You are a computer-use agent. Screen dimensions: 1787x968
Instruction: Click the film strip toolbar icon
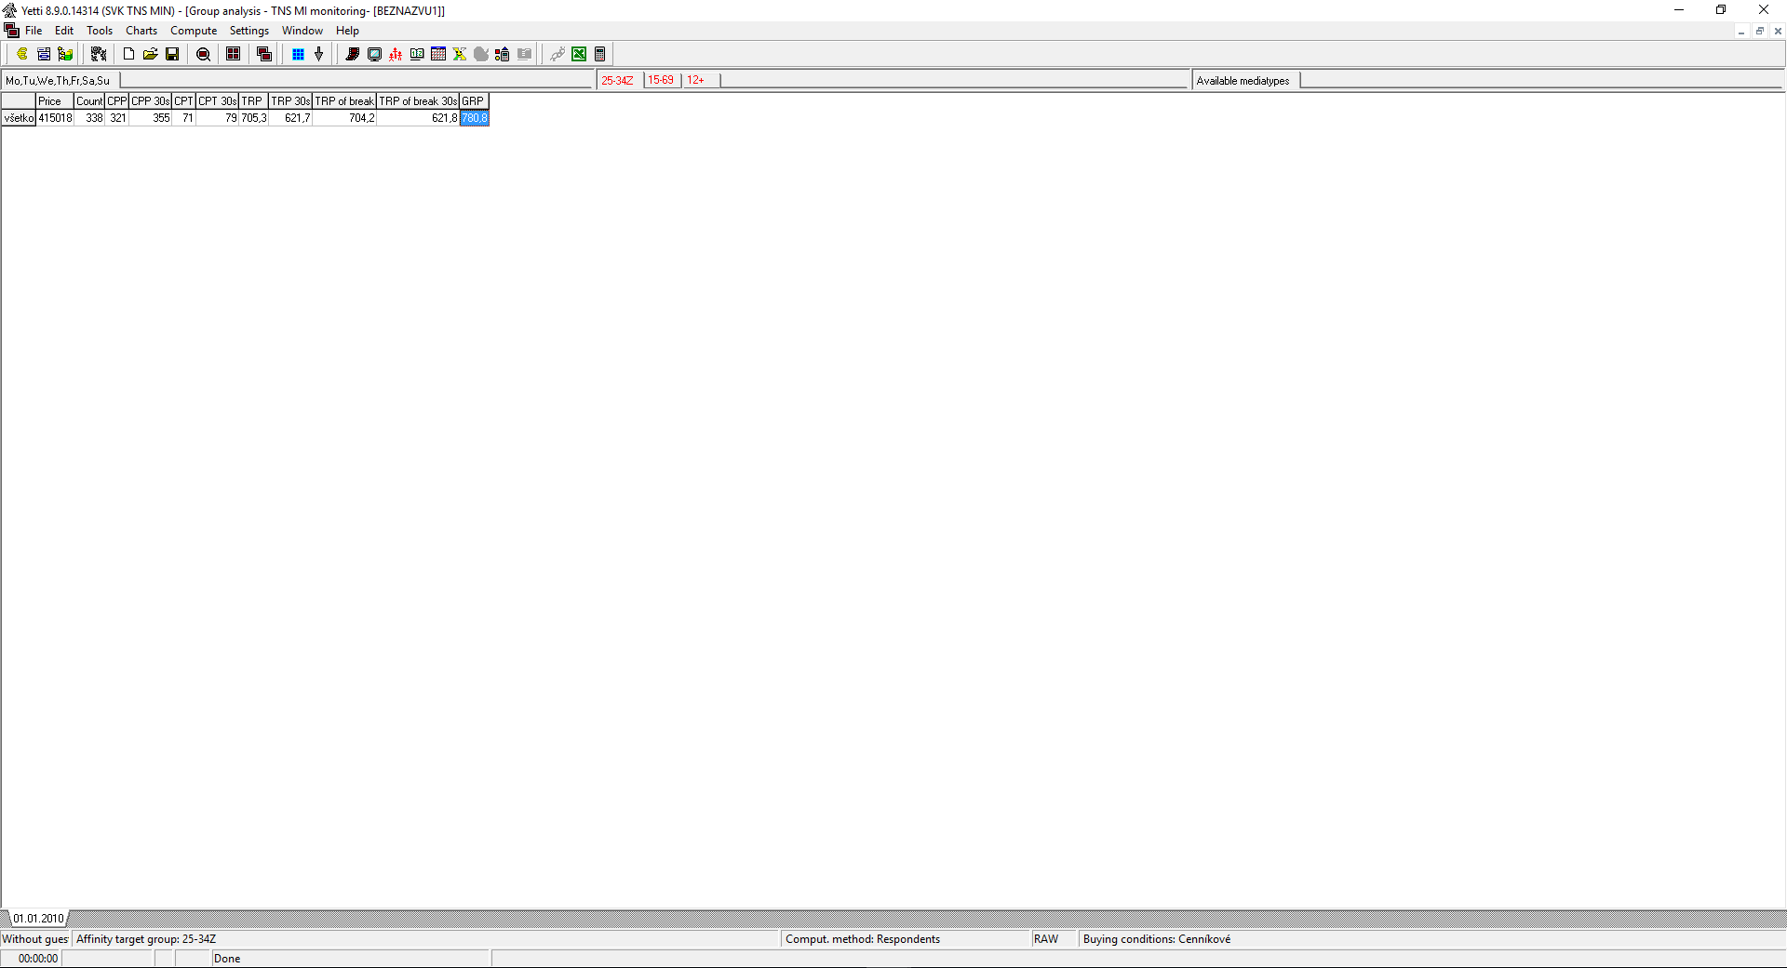(x=352, y=54)
